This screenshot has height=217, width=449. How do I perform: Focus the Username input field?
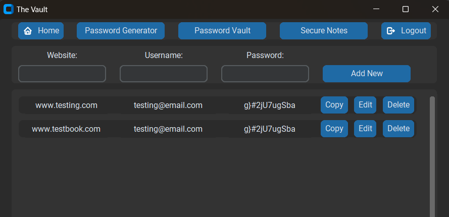(x=164, y=74)
